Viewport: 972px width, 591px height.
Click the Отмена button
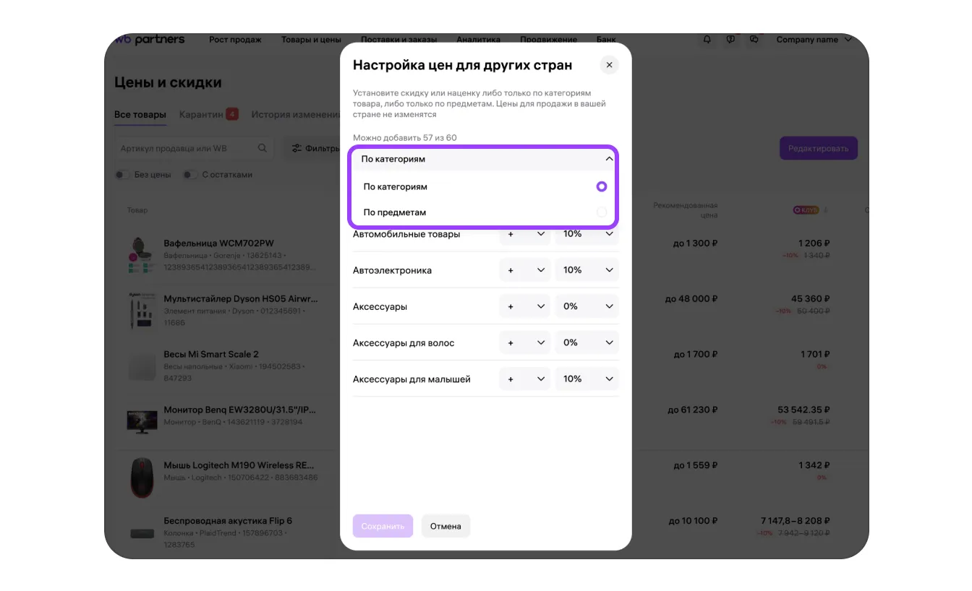[445, 526]
